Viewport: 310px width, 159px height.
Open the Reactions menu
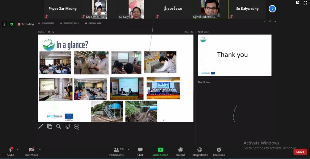219,152
